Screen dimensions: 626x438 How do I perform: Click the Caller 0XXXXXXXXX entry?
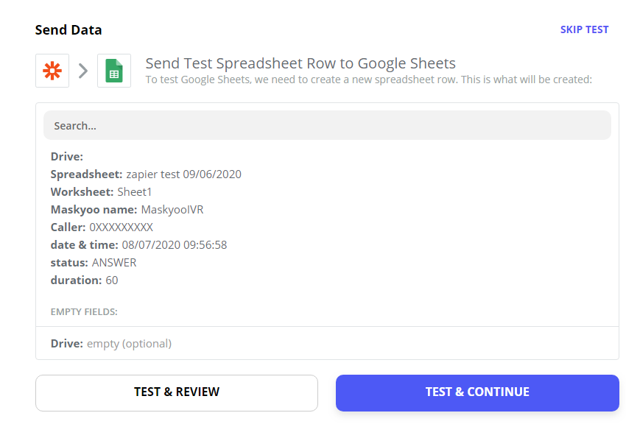point(102,227)
